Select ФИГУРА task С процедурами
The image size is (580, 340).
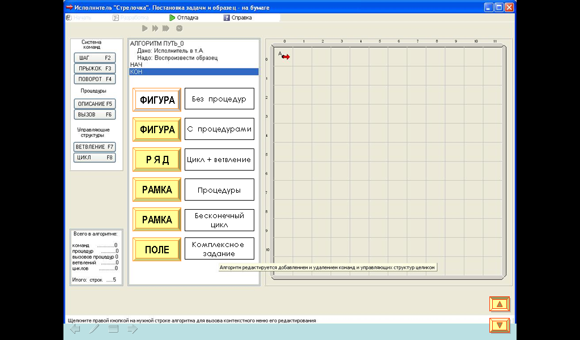coord(157,130)
